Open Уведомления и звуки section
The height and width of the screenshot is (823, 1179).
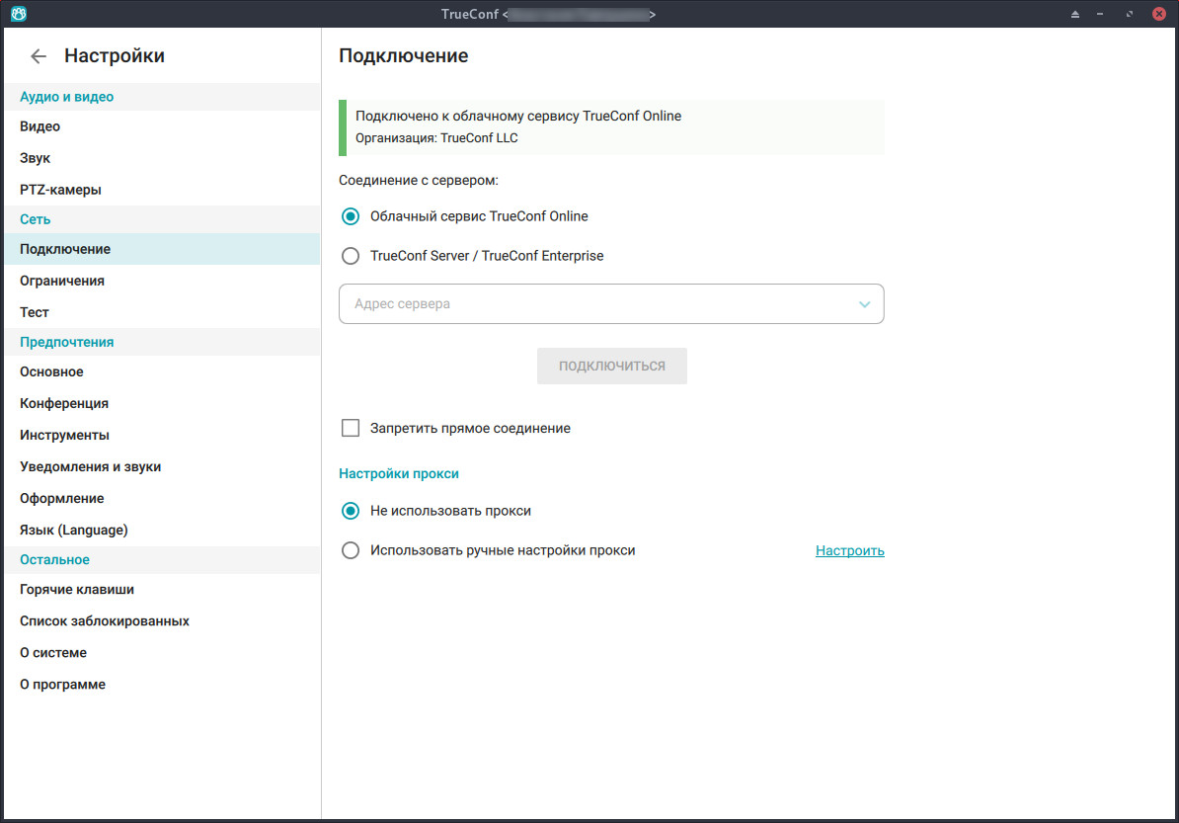162,466
